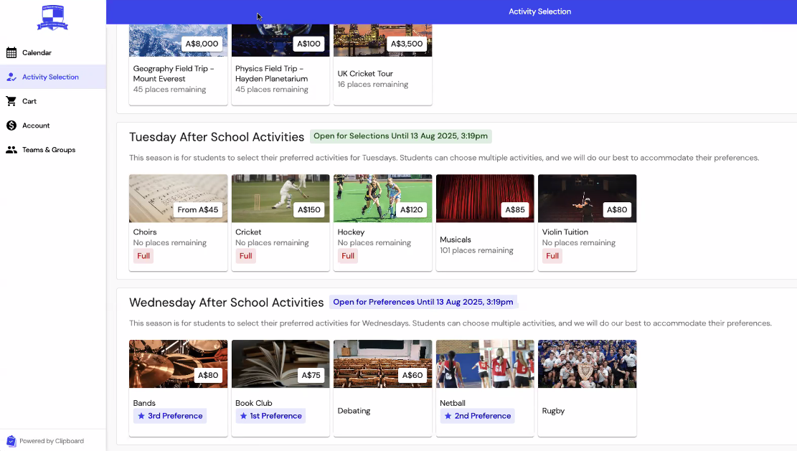Click the Calendar grid icon
Viewport: 797px width, 451px height.
11,52
